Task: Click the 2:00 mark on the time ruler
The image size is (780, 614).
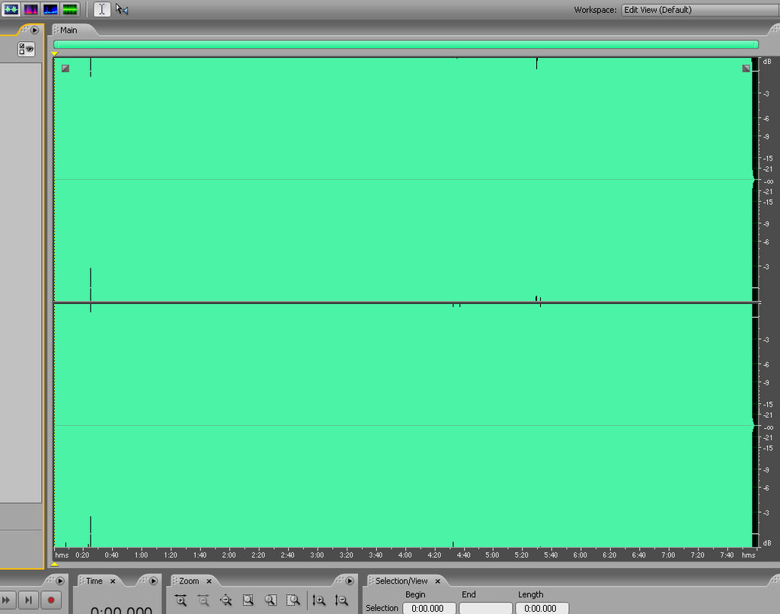Action: (229, 555)
